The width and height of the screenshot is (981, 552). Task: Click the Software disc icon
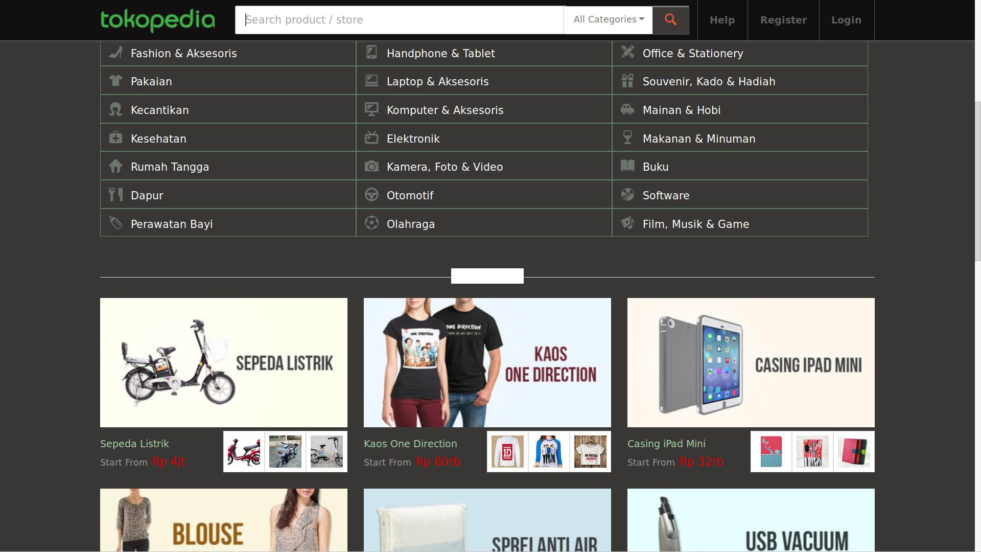coord(628,195)
